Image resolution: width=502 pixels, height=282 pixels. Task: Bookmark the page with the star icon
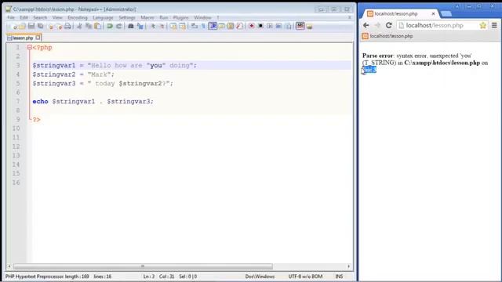tap(483, 25)
